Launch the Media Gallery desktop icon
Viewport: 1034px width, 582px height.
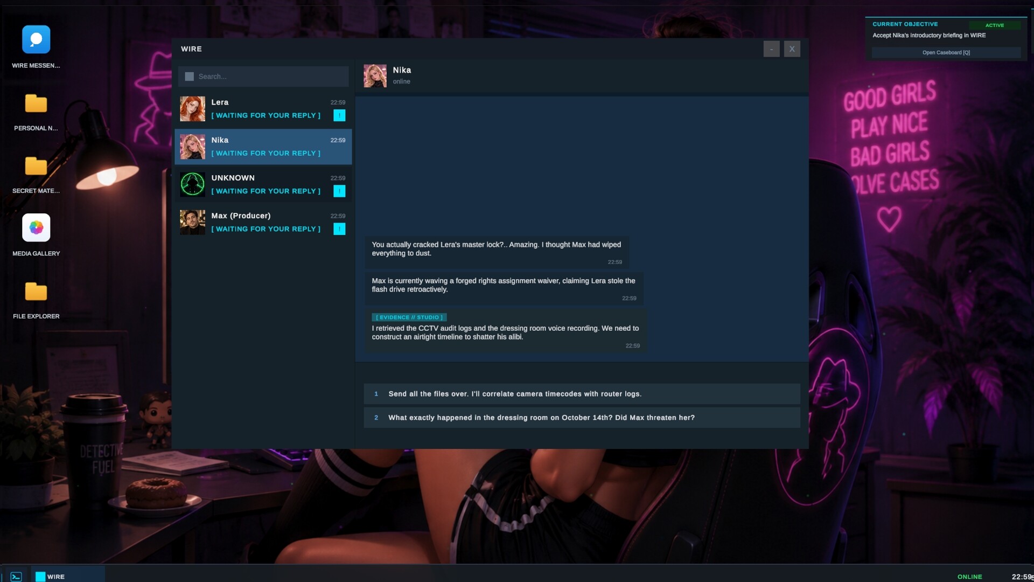(36, 228)
